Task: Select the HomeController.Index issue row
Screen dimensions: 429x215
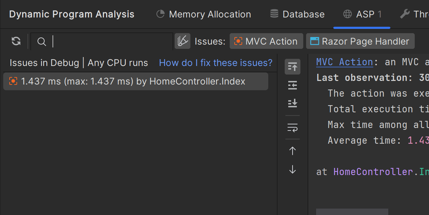Action: pyautogui.click(x=136, y=81)
